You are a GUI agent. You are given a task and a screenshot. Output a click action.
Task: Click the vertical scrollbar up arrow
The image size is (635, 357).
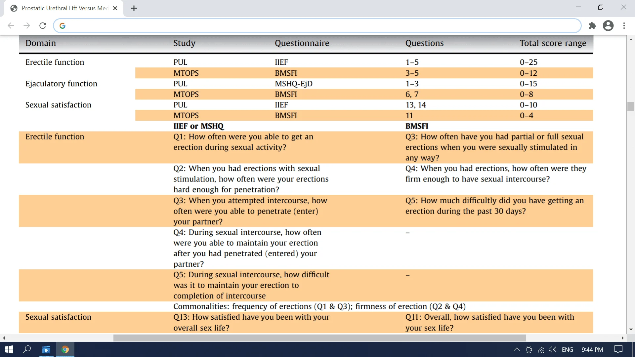coord(631,39)
